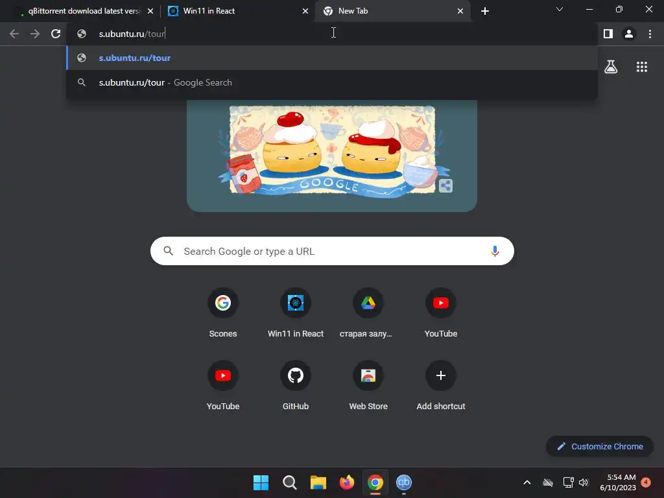Switch to the qBittorrent download tab
664x498 pixels.
pyautogui.click(x=84, y=11)
